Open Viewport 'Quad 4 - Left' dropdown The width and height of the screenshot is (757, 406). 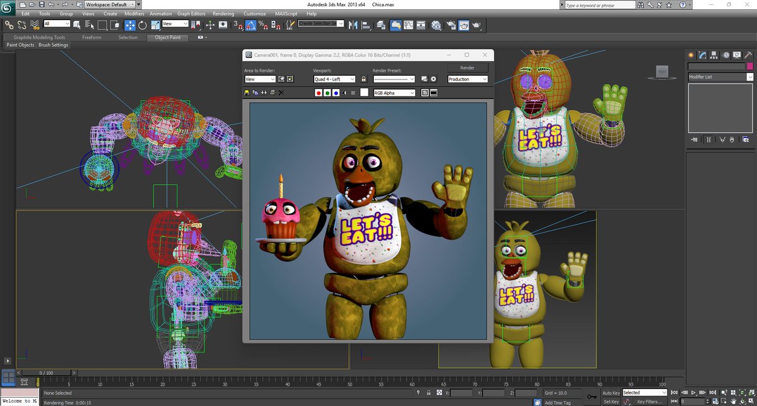pyautogui.click(x=334, y=79)
